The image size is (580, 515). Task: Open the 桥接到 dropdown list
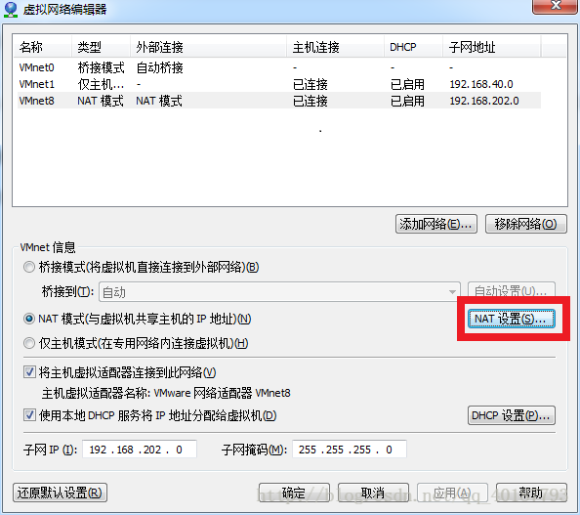point(279,292)
